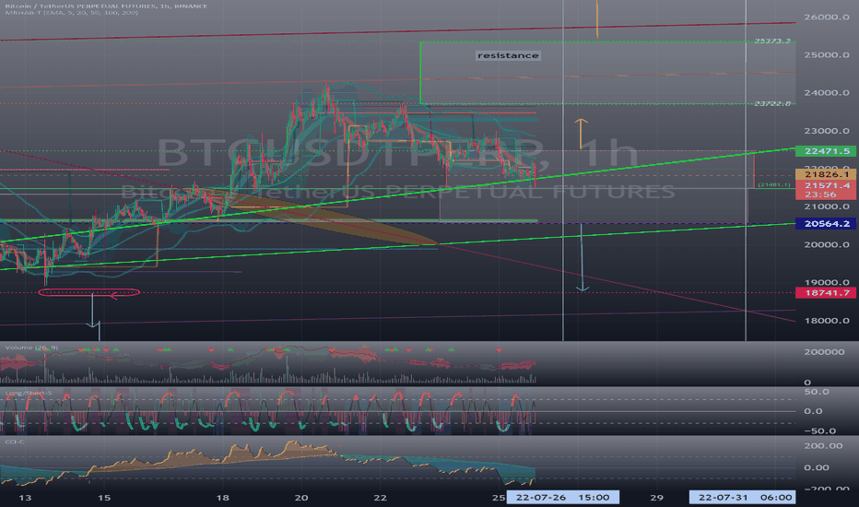Click the orange up arrow drawing
This screenshot has width=859, height=507.
point(581,134)
